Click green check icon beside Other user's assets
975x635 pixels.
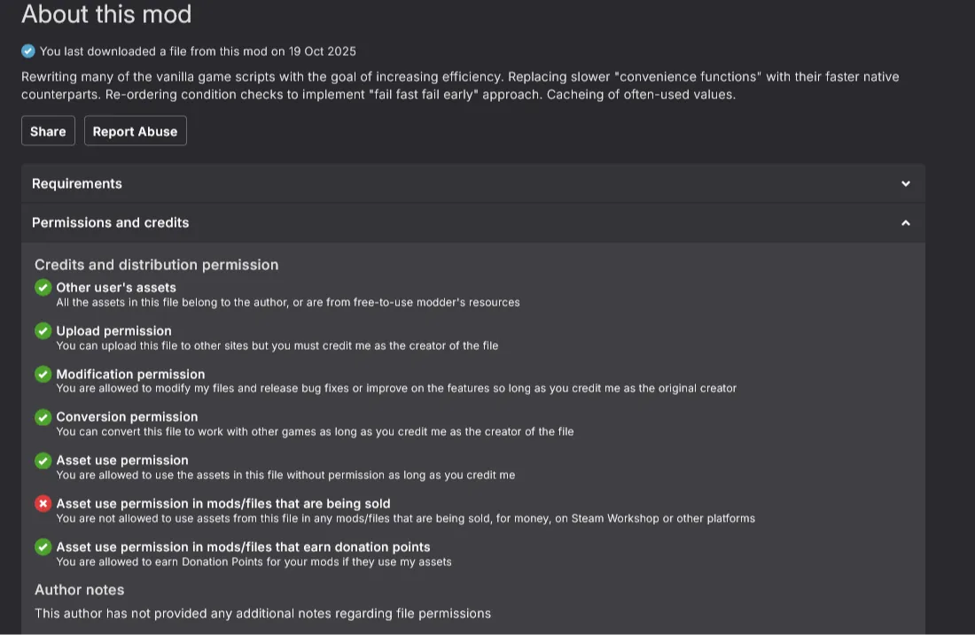click(43, 287)
